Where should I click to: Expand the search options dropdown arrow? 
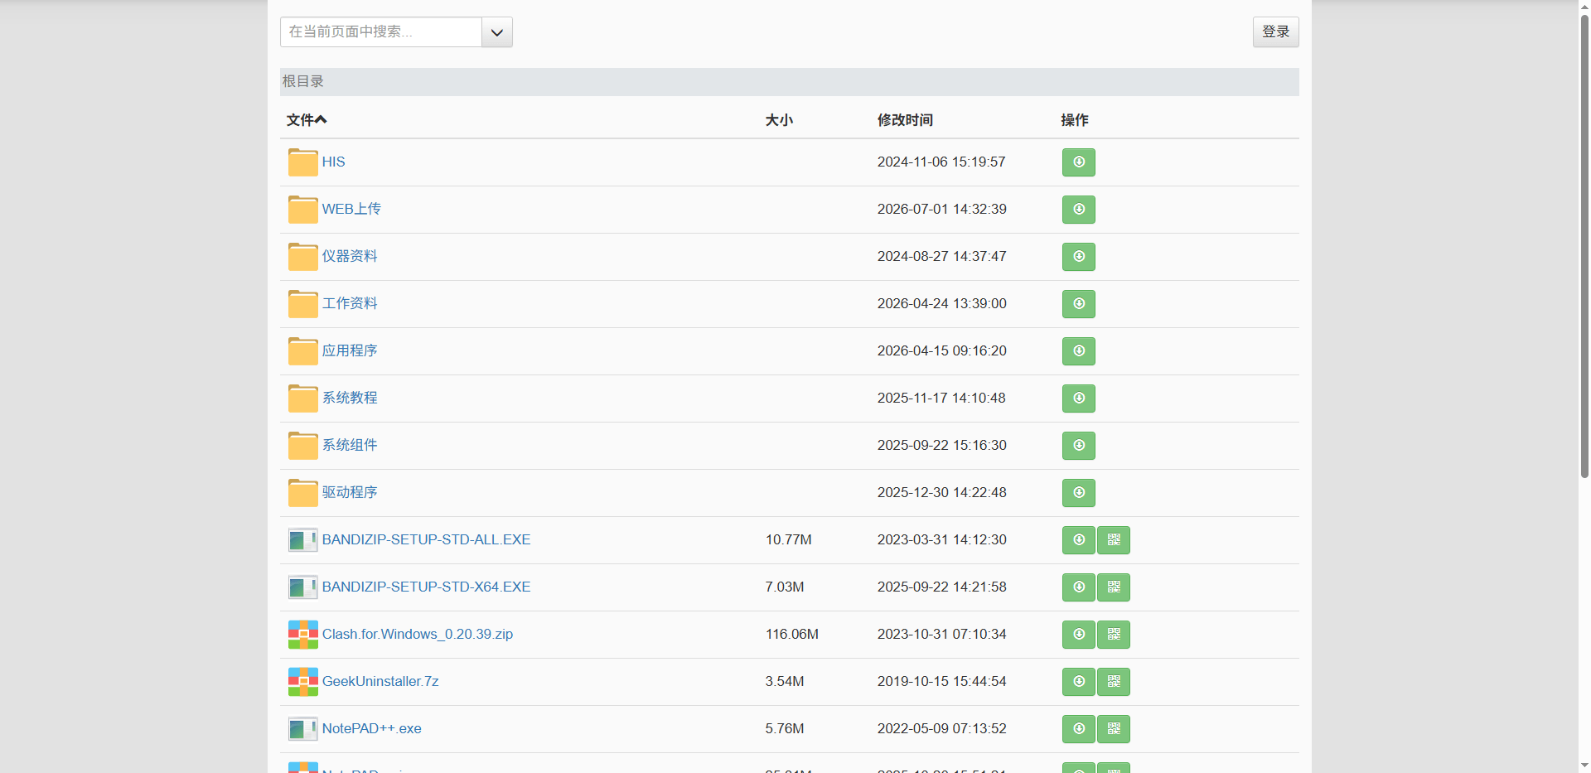coord(497,32)
